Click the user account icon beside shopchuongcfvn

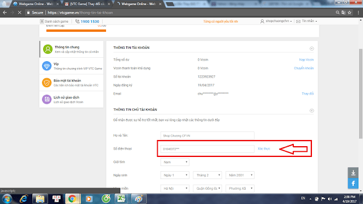tap(262, 22)
